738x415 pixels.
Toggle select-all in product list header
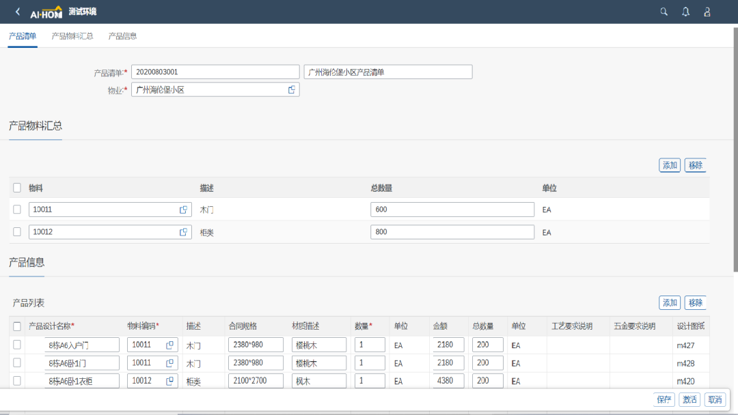point(17,326)
